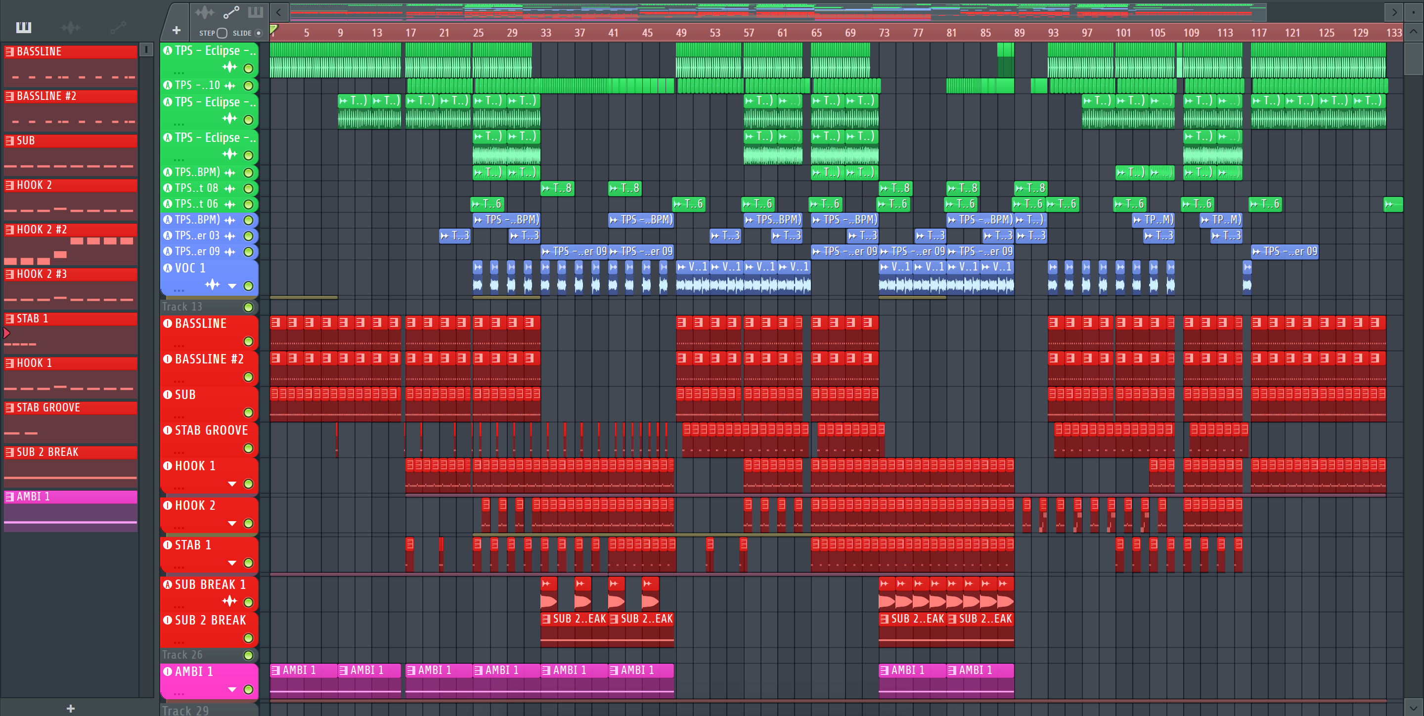Click waveform icon on first TPS - Eclipse track
The width and height of the screenshot is (1424, 716).
coord(229,67)
